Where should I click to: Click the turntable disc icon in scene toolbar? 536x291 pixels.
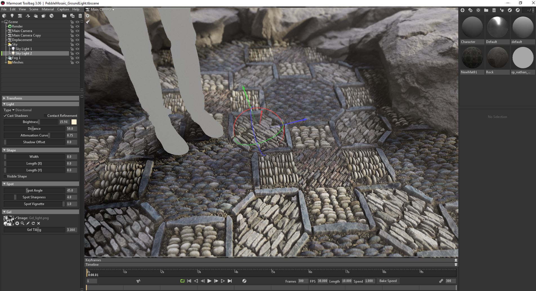pos(52,16)
